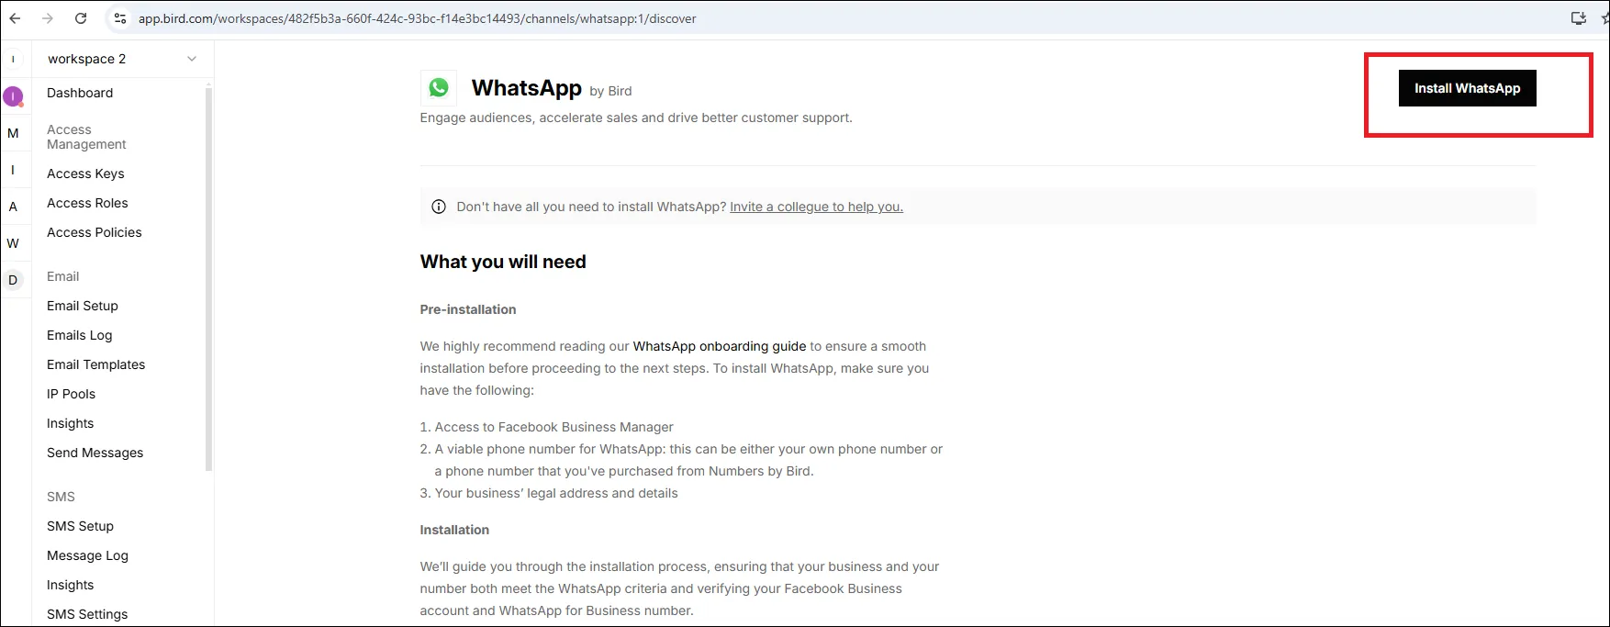This screenshot has width=1610, height=627.
Task: Go to Access Roles
Action: (87, 203)
